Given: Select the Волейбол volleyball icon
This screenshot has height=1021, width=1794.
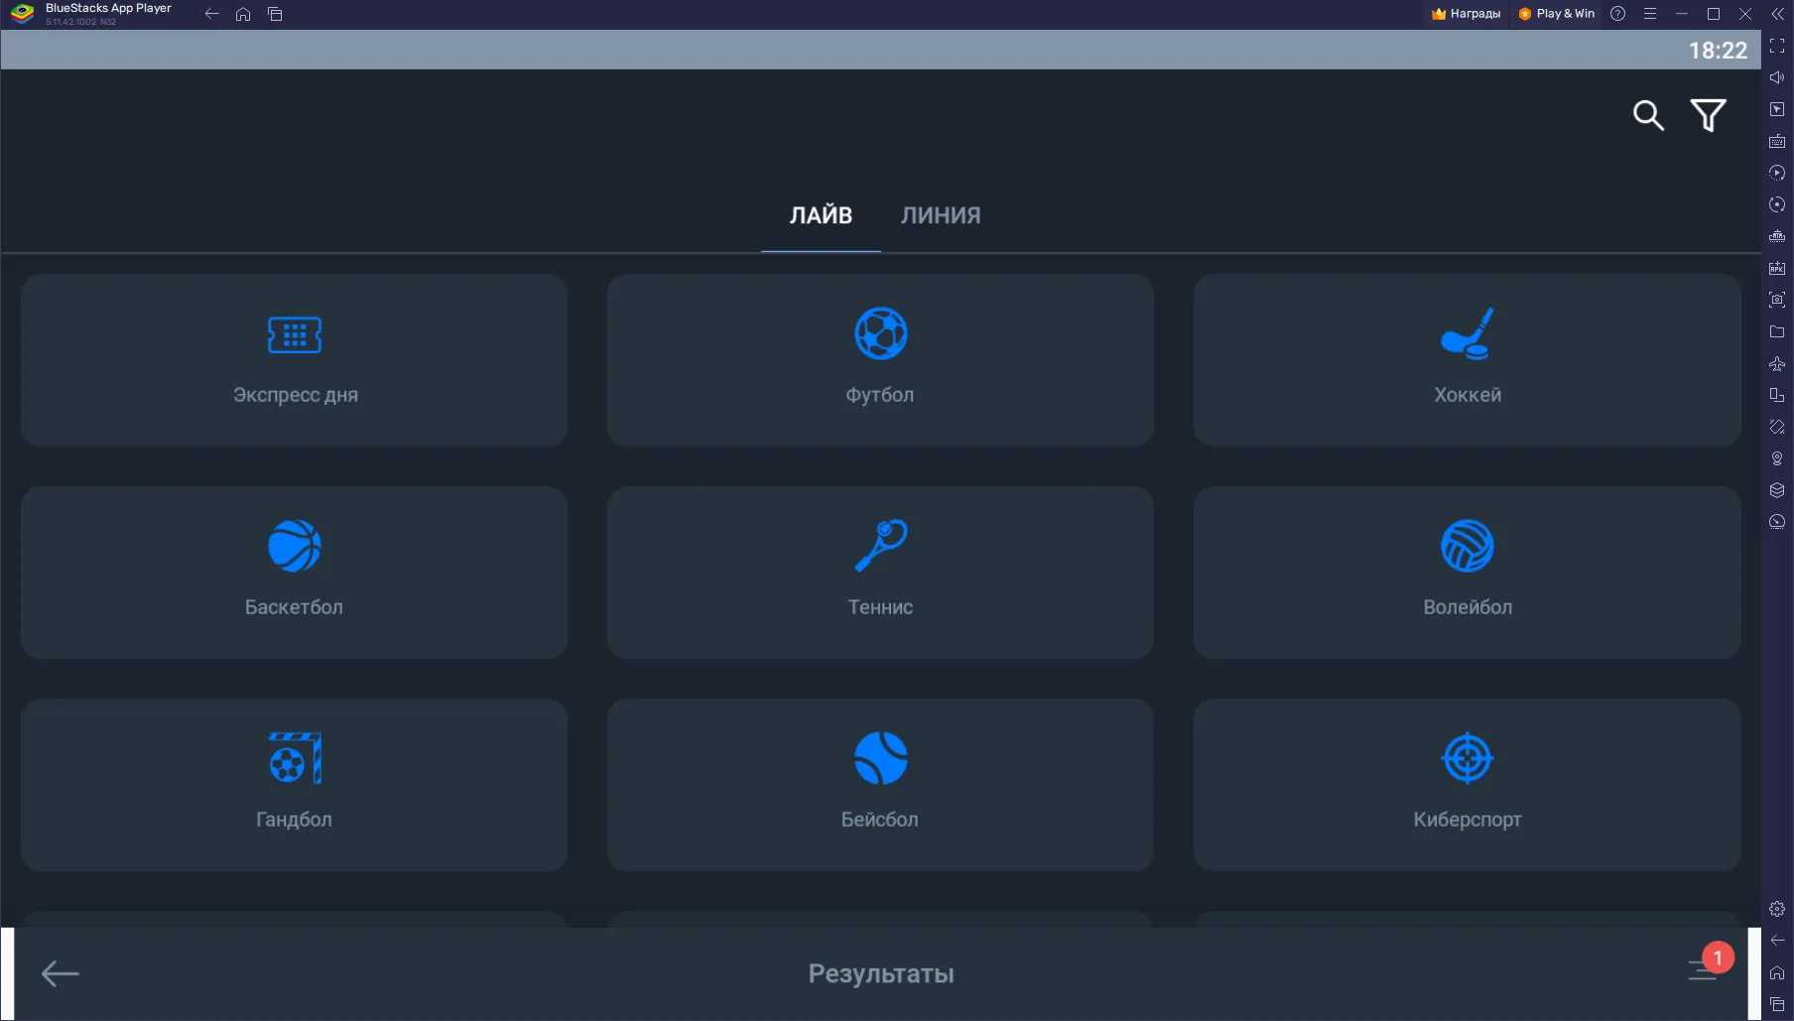Looking at the screenshot, I should [x=1467, y=547].
